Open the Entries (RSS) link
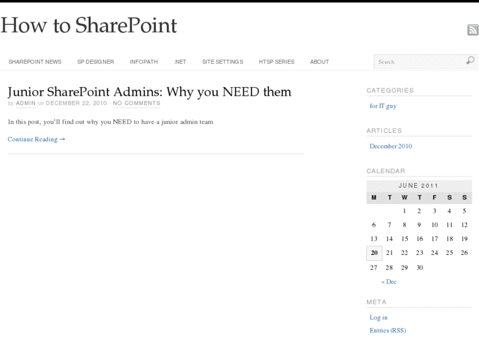The image size is (479, 359). coord(387,331)
